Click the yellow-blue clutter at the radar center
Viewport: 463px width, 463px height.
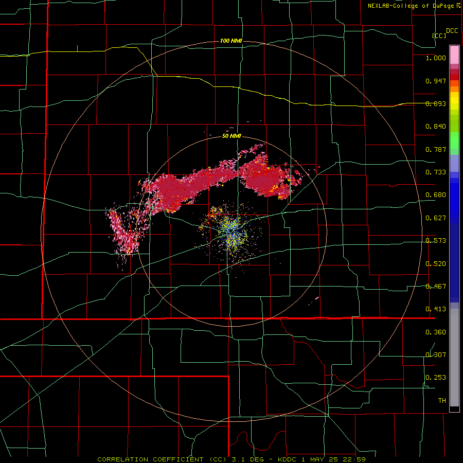pos(232,232)
